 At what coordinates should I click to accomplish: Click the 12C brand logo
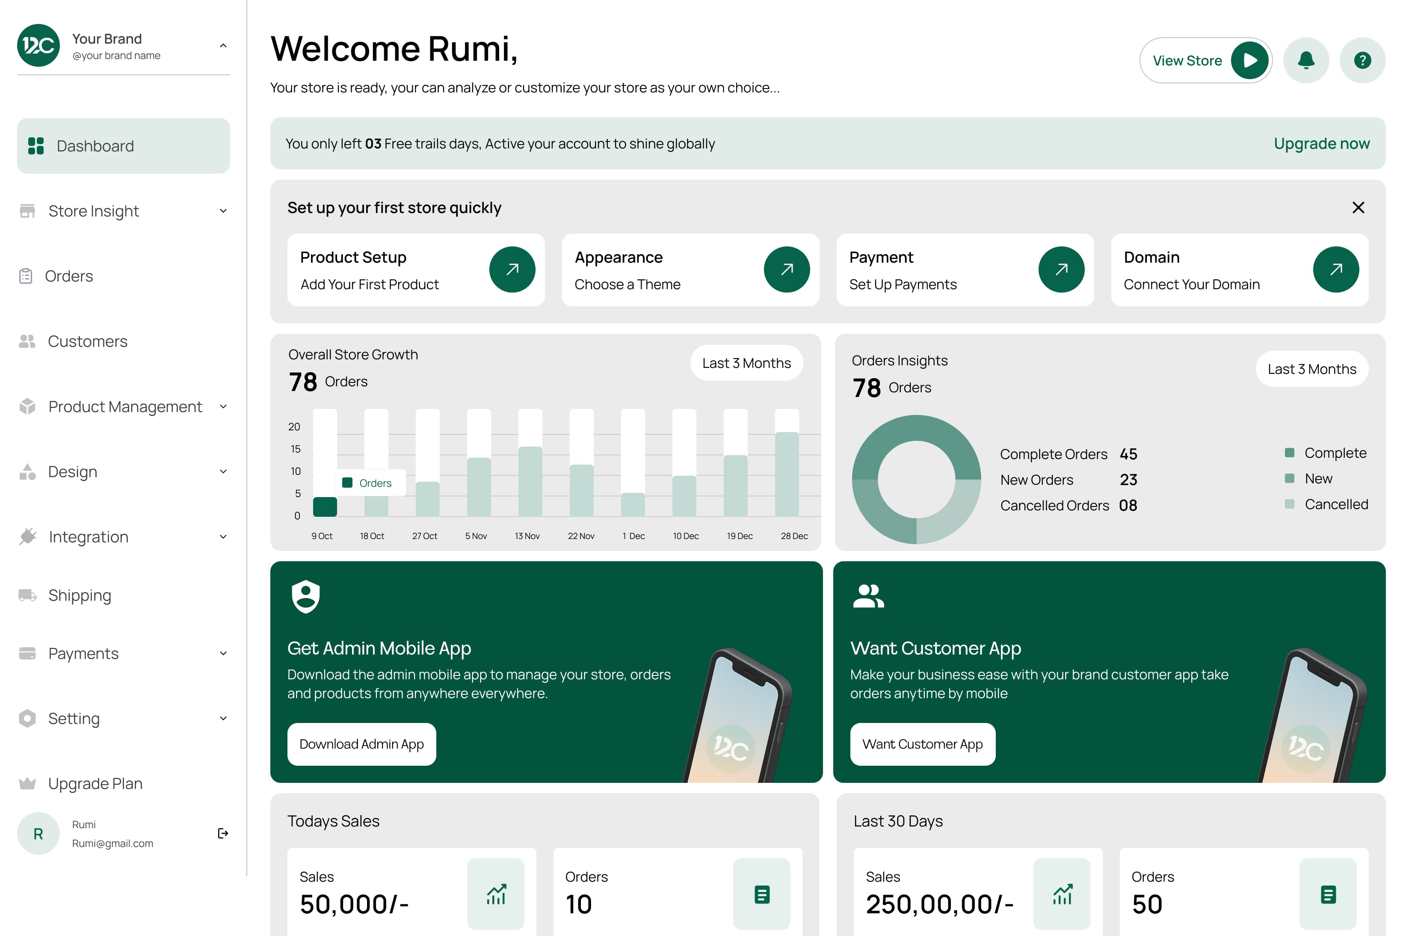coord(38,45)
